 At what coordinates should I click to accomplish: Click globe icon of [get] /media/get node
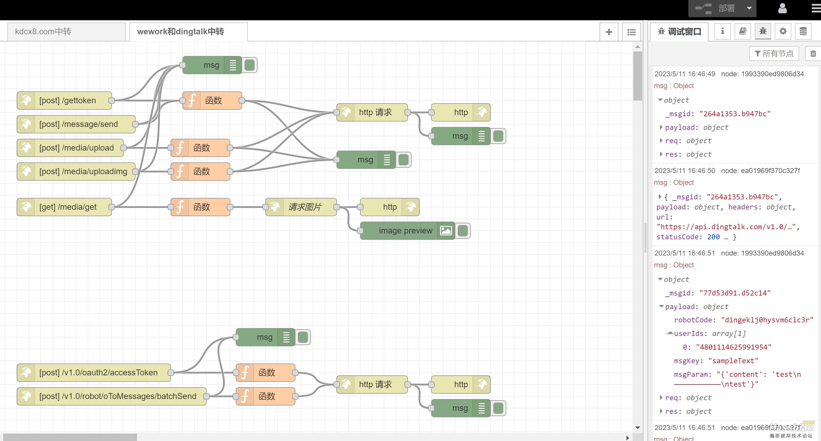[26, 207]
